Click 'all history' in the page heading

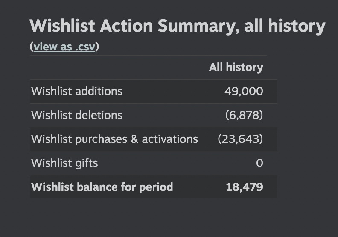(x=285, y=27)
